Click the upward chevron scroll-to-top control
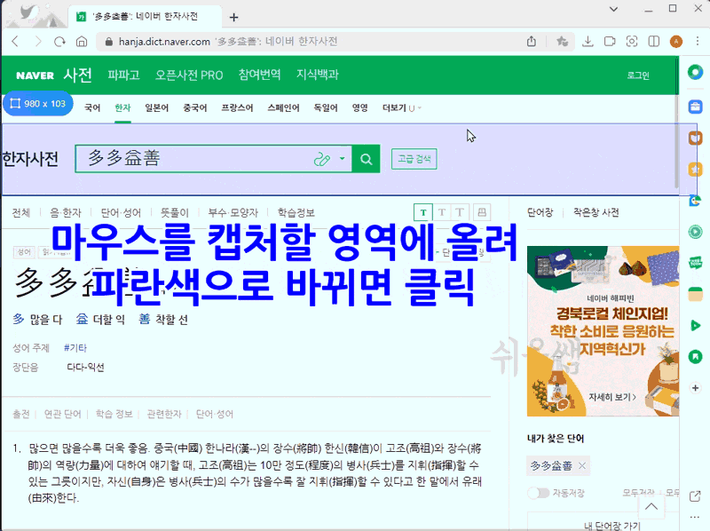 pyautogui.click(x=652, y=506)
